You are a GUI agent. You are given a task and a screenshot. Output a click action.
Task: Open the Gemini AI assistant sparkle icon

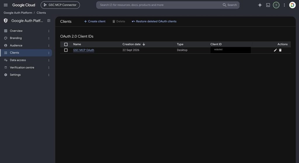click(260, 5)
